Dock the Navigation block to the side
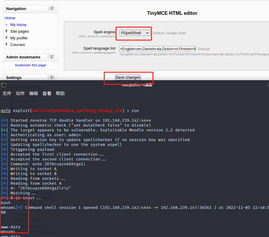This screenshot has height=237, width=269. tap(53, 8)
